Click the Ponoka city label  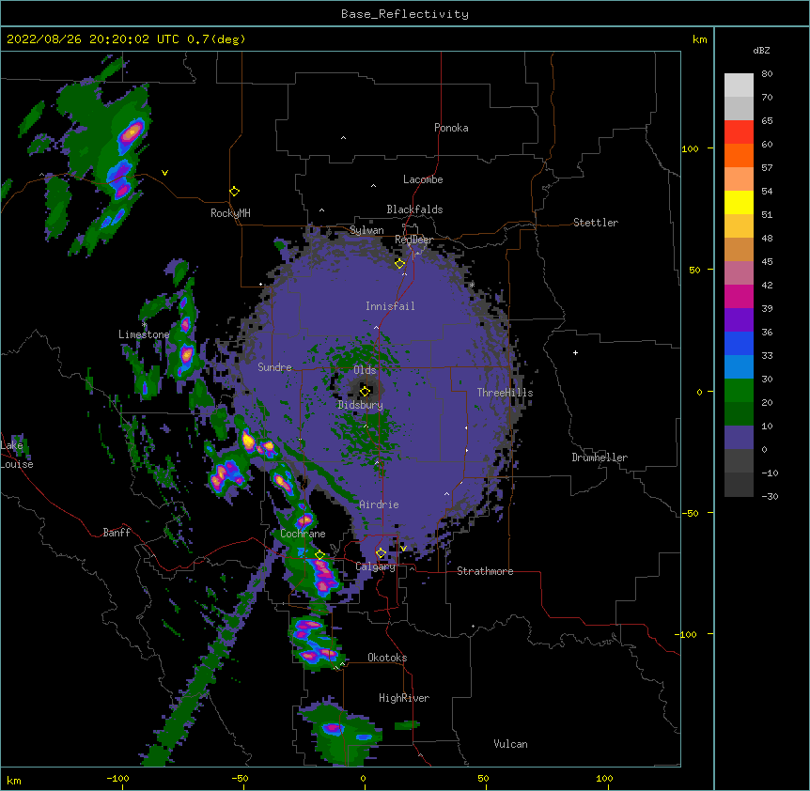pos(451,128)
